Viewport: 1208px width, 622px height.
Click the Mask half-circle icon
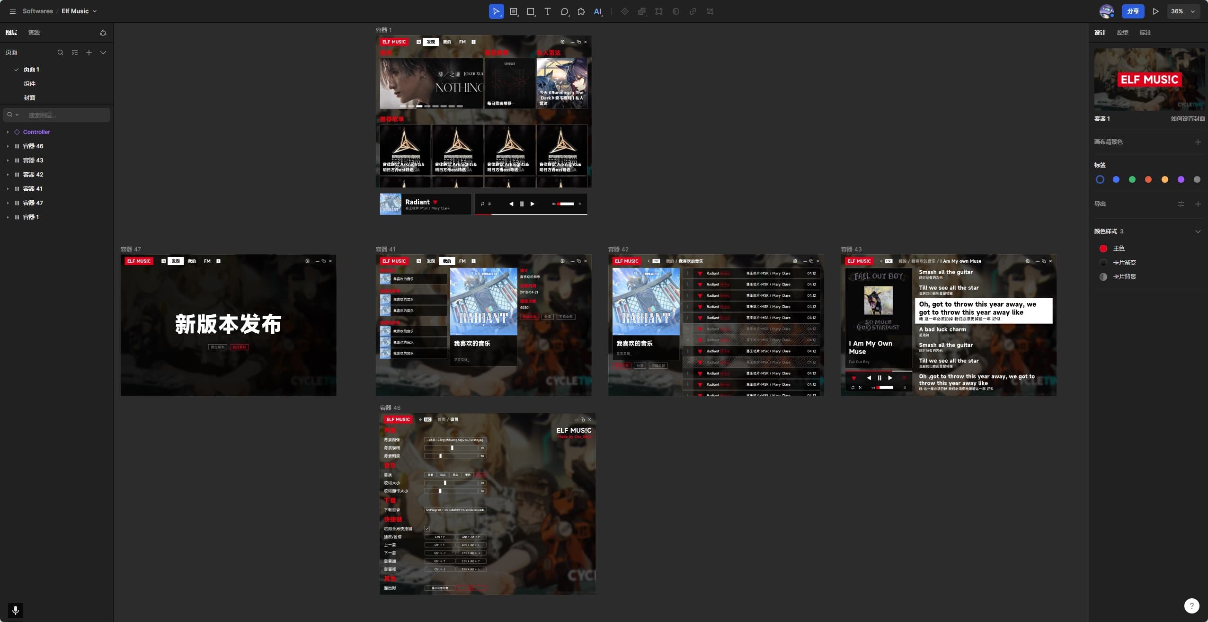point(676,11)
